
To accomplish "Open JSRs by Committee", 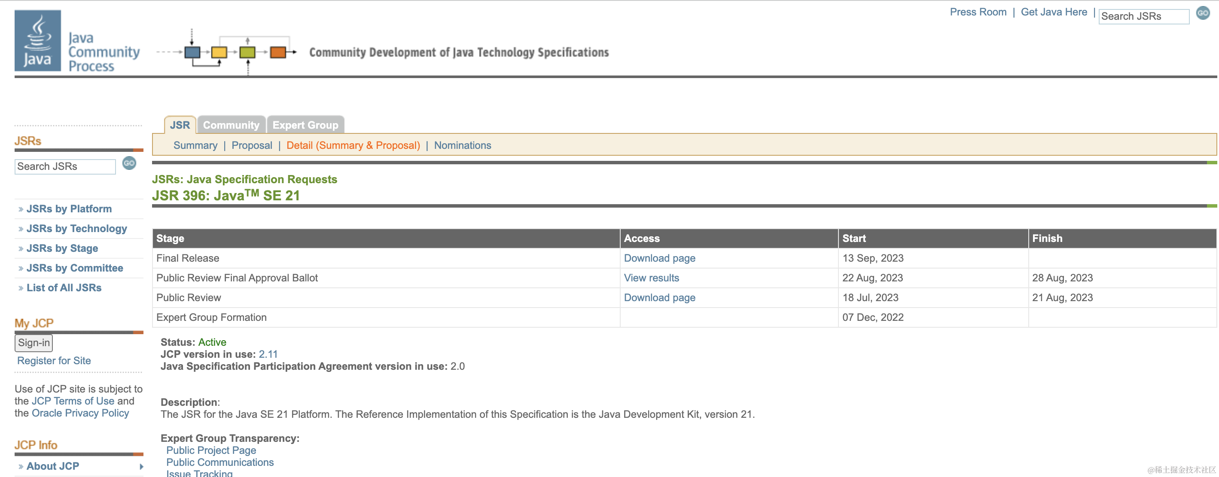I will click(75, 268).
